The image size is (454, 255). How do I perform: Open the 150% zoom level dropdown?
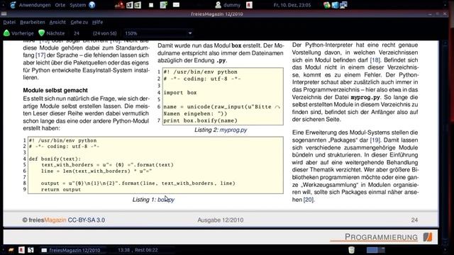(158, 33)
